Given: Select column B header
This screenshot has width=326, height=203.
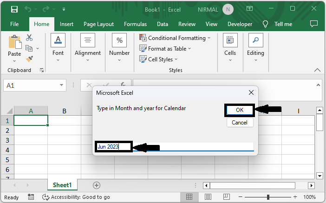Looking at the screenshot, I should [64, 111].
